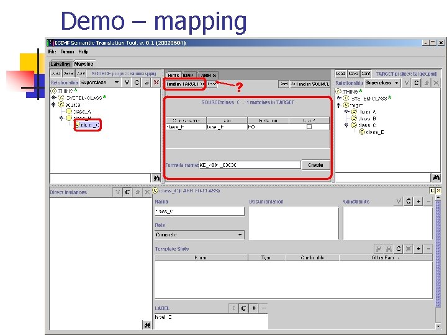The image size is (447, 335).
Task: Collapse the source node in SOURCE tree
Action: click(53, 105)
